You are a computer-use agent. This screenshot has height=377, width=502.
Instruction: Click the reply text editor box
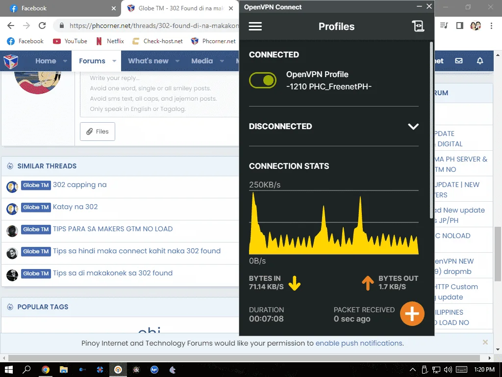point(159,94)
